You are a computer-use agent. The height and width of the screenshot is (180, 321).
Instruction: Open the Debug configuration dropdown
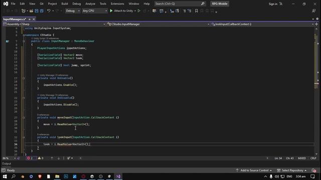point(73,11)
